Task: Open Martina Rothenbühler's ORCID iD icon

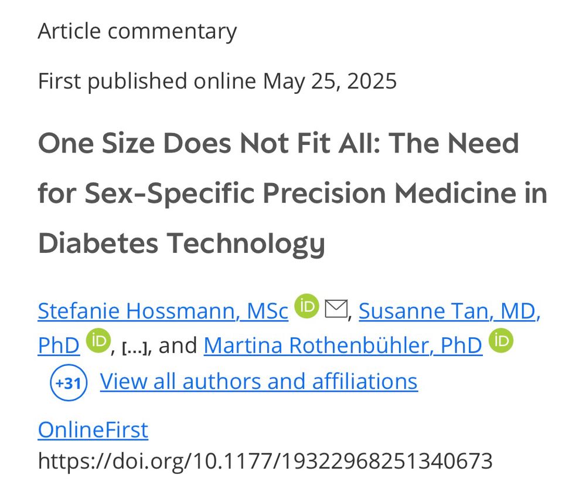Action: pyautogui.click(x=501, y=341)
